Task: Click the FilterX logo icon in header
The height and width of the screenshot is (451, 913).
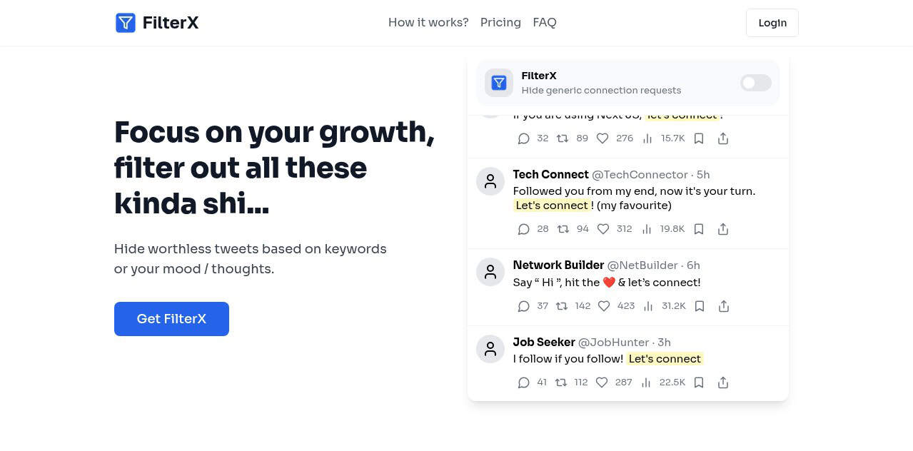Action: pos(126,23)
